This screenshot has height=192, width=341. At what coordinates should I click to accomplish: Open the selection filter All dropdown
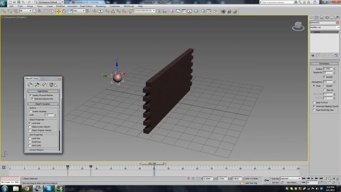pos(26,11)
